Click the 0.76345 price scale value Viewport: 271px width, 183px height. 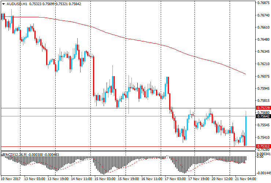point(263,52)
